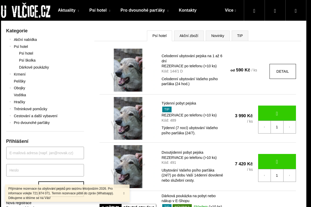This screenshot has height=207, width=311.
Task: Open the Dárkové poukázky sidebar link
Action: (34, 67)
